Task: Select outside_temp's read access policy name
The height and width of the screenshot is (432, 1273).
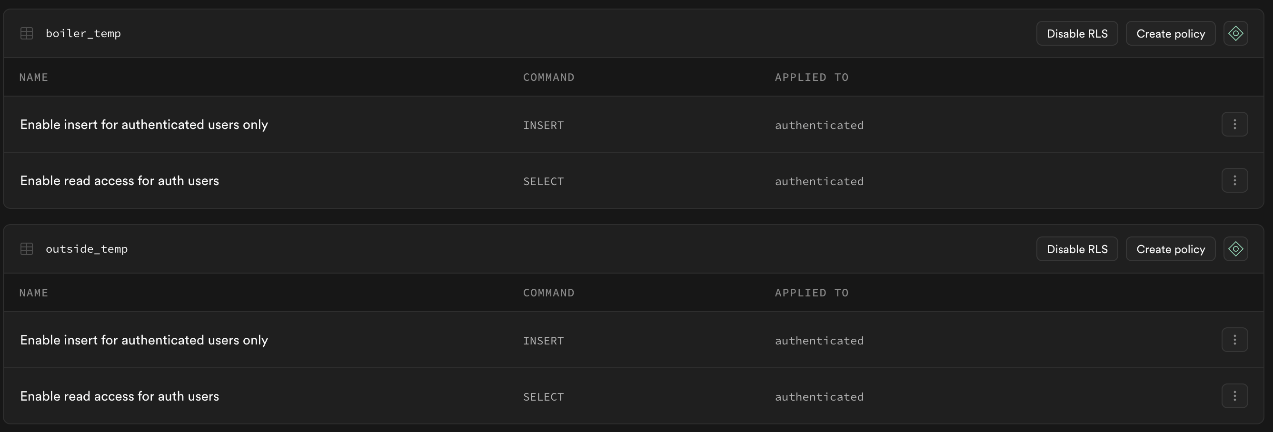Action: [x=119, y=396]
